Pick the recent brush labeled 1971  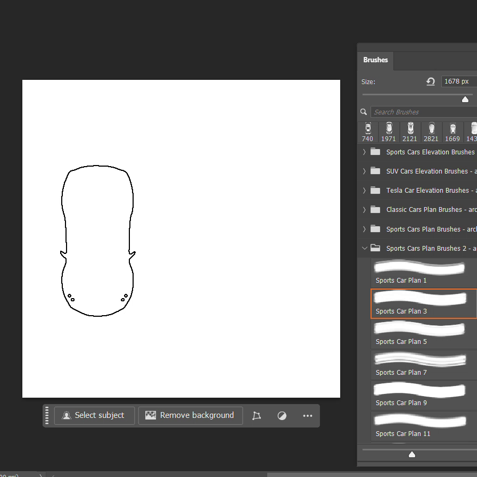pos(389,131)
